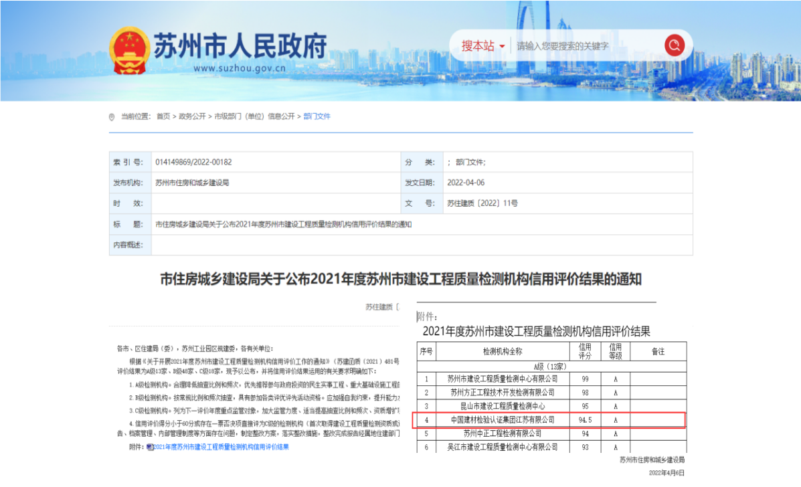The height and width of the screenshot is (487, 801).
Task: Click the 信用评分 column header
Action: pos(584,351)
